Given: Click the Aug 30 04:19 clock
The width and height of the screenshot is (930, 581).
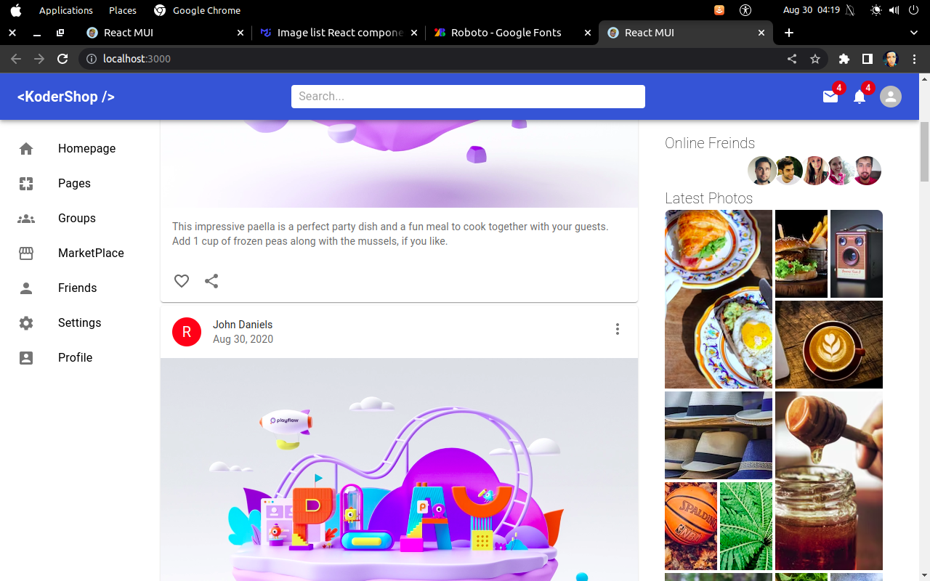Looking at the screenshot, I should point(812,10).
